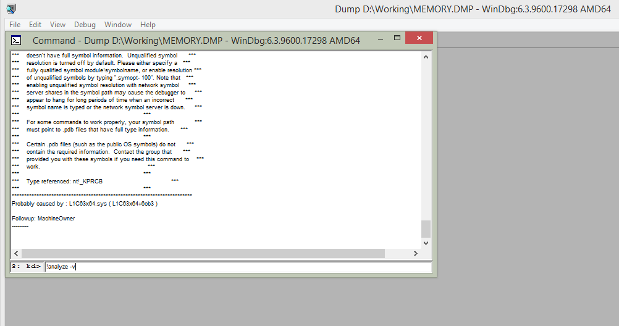Open the View menu
Screen dimensions: 619x326
tap(57, 25)
